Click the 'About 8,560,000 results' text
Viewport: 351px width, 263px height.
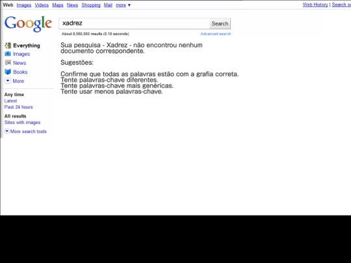(96, 34)
